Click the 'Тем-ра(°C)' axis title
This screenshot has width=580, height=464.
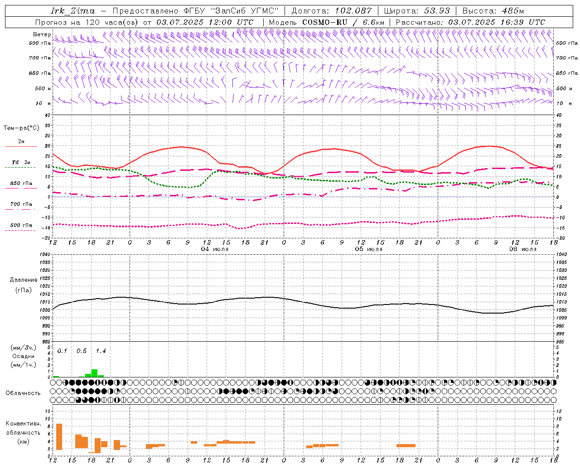21,128
